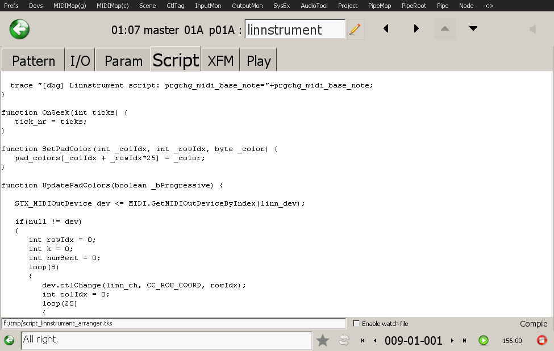Click the large green back arrow
Screen dimensions: 554x351
[x=20, y=29]
